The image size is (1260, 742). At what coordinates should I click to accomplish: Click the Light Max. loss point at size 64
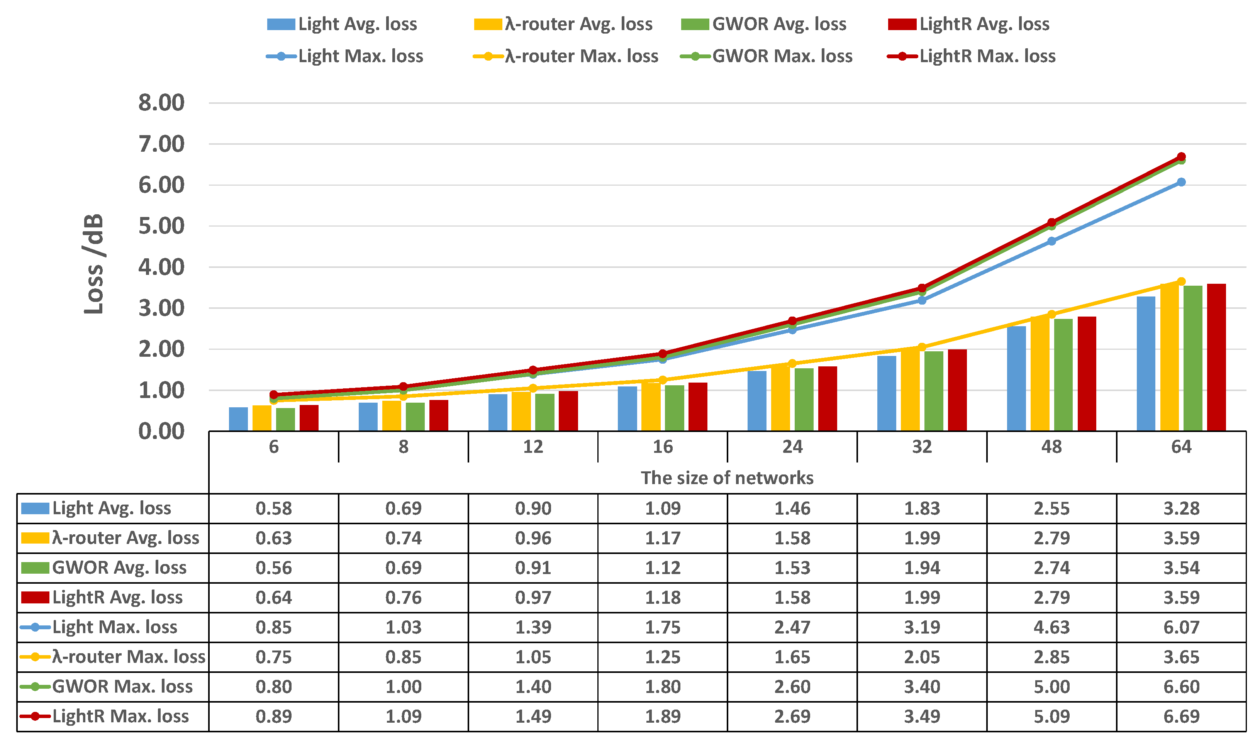pyautogui.click(x=1181, y=182)
